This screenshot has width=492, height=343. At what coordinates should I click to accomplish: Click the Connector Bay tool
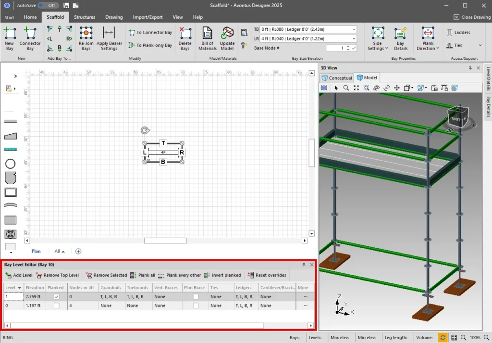tap(30, 38)
